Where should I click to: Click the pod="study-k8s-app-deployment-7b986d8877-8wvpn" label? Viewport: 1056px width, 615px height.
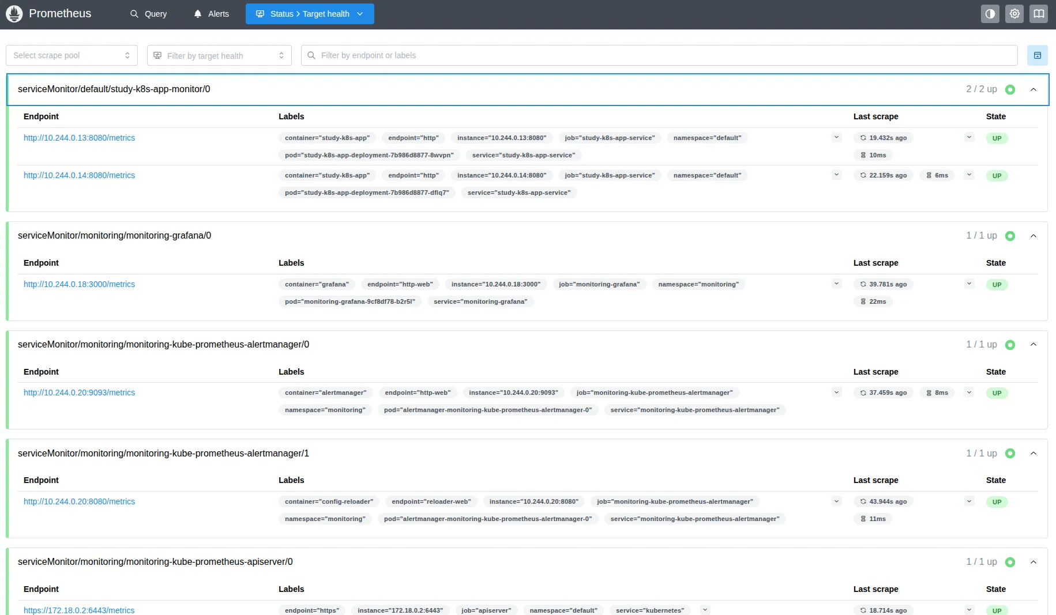(x=369, y=155)
